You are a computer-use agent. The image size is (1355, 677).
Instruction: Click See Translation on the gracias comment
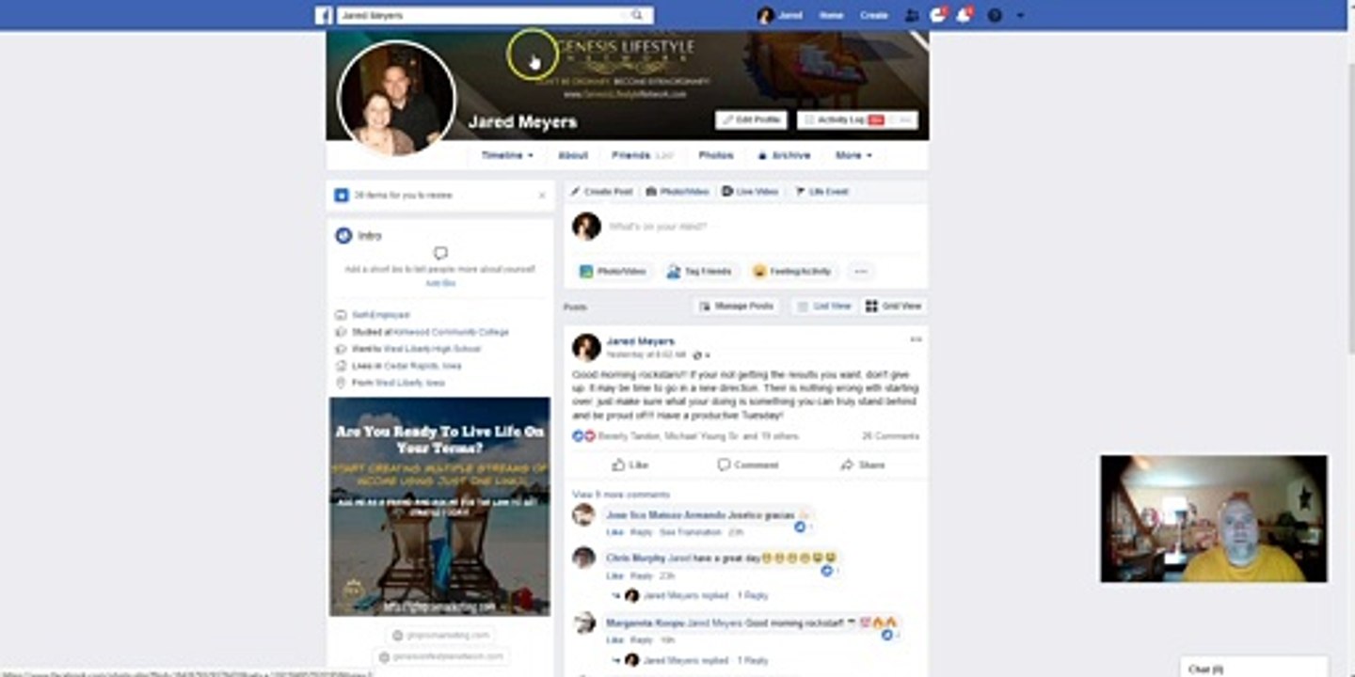point(691,532)
